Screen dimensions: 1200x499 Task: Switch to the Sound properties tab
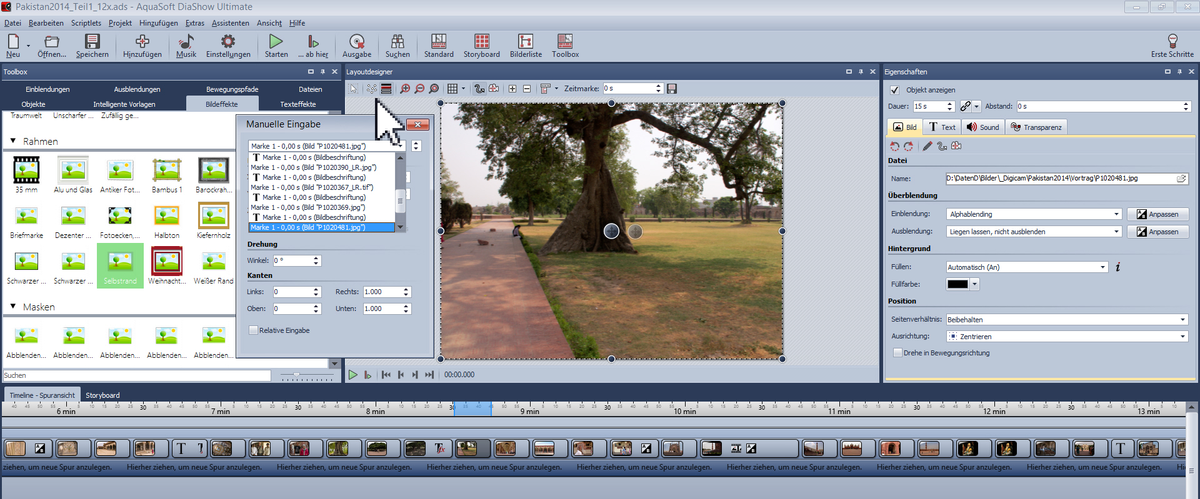click(x=982, y=127)
